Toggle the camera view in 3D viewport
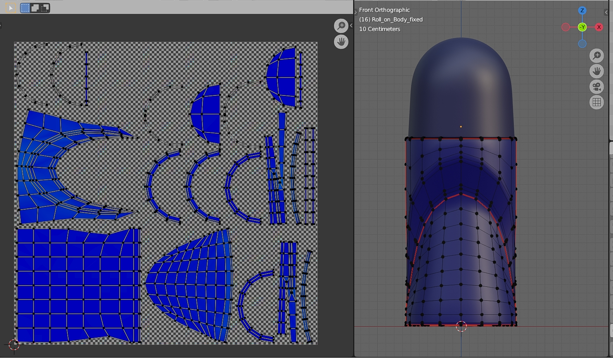Image resolution: width=613 pixels, height=358 pixels. pos(597,87)
